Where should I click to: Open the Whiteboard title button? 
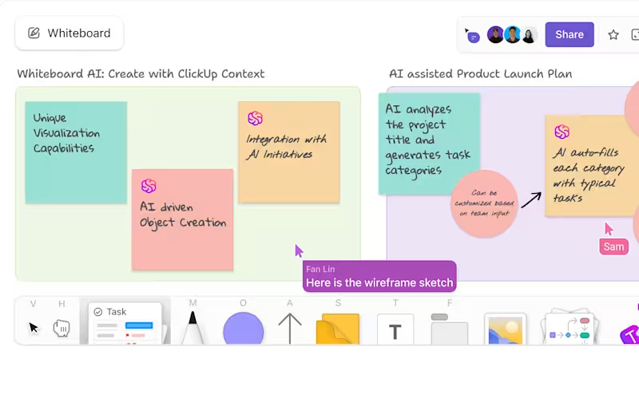(x=69, y=34)
